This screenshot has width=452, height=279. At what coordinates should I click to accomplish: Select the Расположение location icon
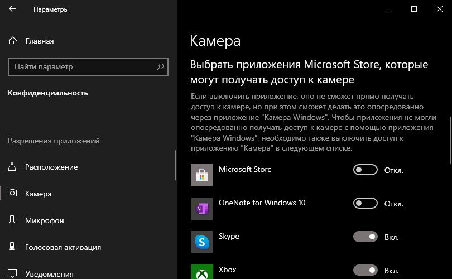(12, 167)
